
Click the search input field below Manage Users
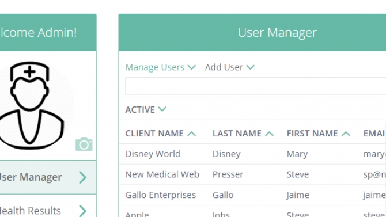[256, 86]
